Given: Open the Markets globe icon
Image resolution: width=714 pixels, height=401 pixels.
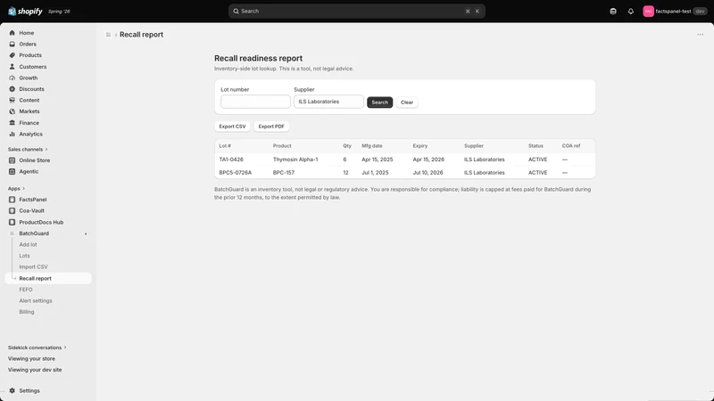Looking at the screenshot, I should (12, 111).
